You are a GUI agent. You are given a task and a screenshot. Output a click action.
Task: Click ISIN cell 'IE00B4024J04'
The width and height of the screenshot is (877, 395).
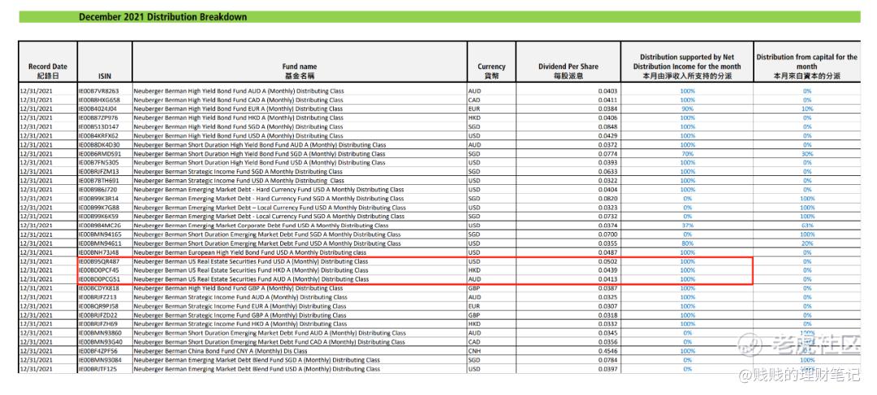(x=98, y=109)
